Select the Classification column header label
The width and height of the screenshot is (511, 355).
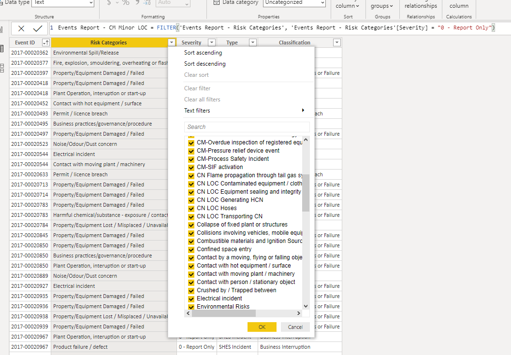tap(294, 43)
